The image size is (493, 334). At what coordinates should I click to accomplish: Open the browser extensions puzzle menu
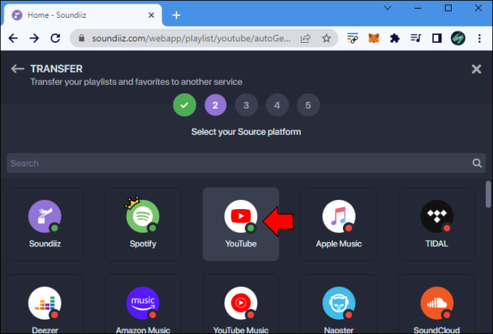pyautogui.click(x=394, y=39)
